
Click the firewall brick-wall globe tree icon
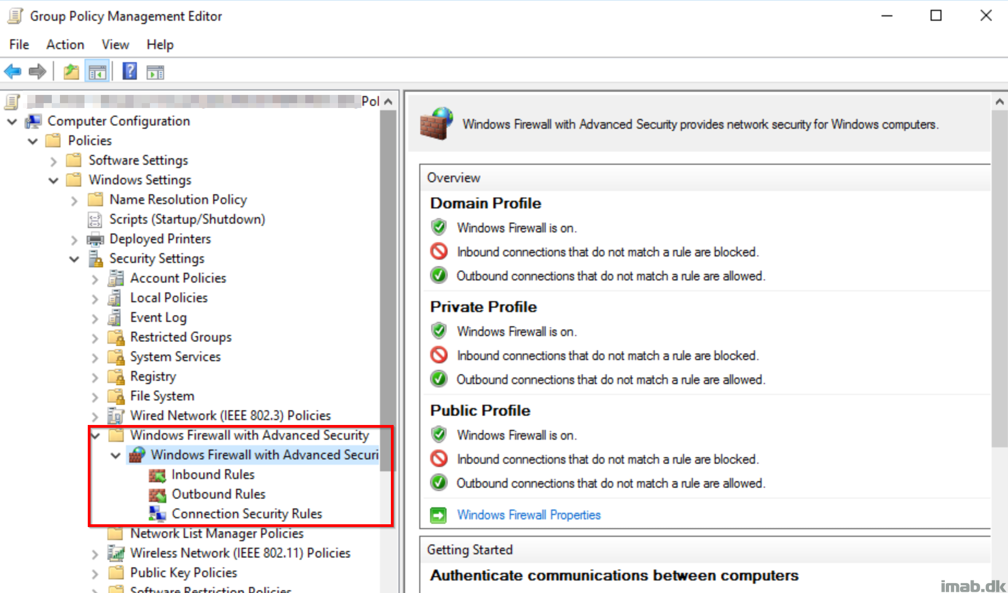point(137,454)
